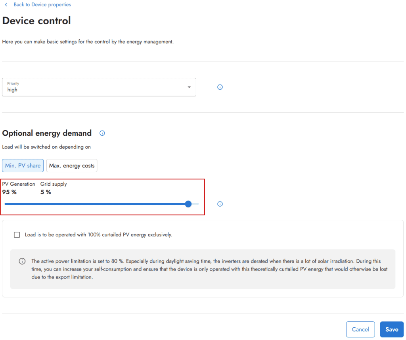This screenshot has width=406, height=340.
Task: Click the blue PV Generation slider handle
Action: 188,204
